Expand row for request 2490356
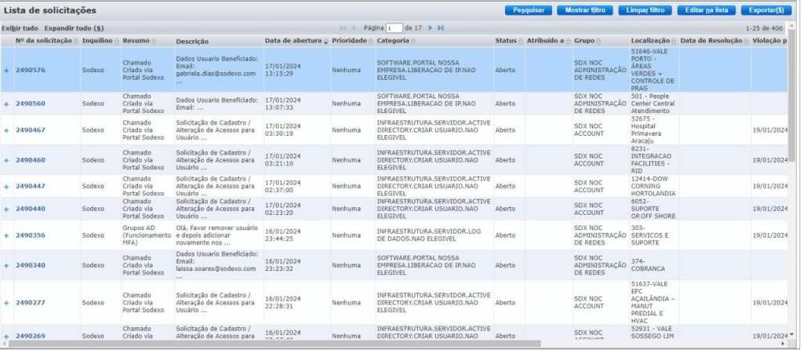The image size is (803, 350). 6,235
